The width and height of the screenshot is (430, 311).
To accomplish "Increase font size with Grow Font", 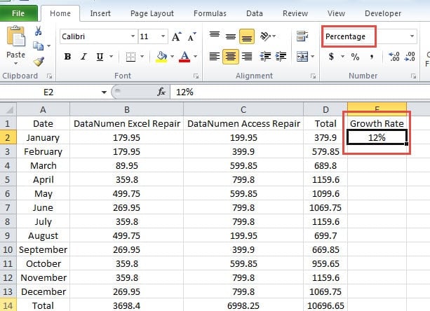I will [177, 36].
